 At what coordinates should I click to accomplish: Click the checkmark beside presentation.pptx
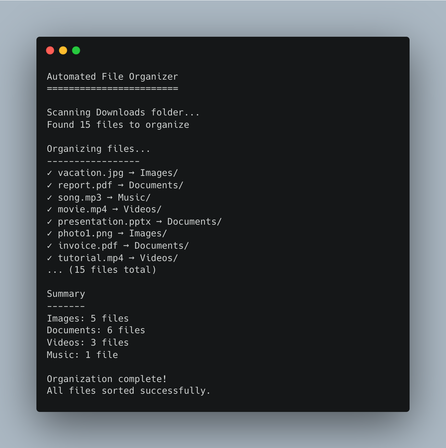49,222
